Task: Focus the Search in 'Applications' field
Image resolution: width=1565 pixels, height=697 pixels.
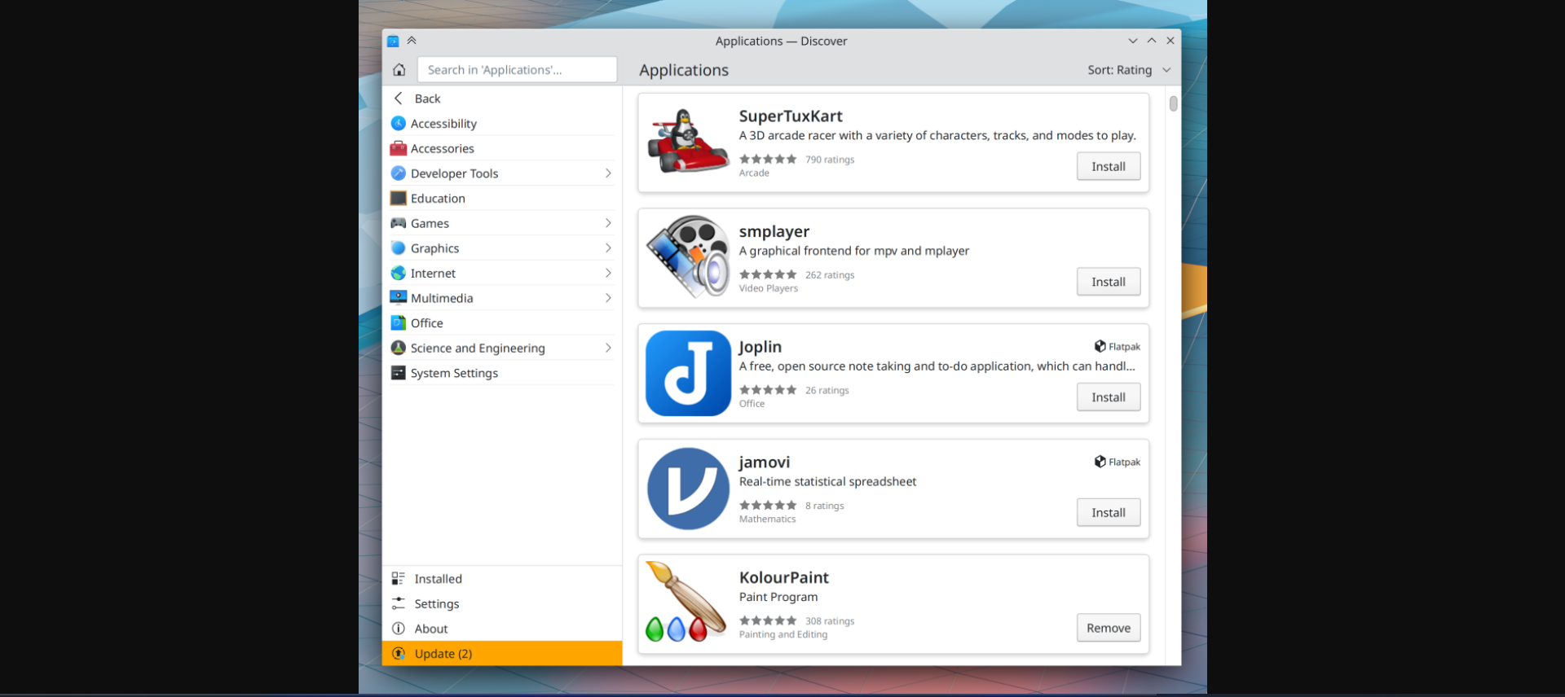Action: click(x=517, y=70)
